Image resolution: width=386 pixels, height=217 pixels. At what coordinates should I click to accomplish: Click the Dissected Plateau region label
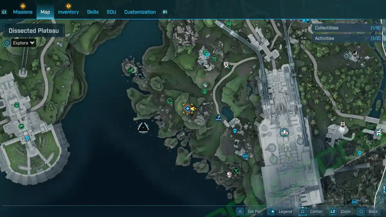click(34, 31)
